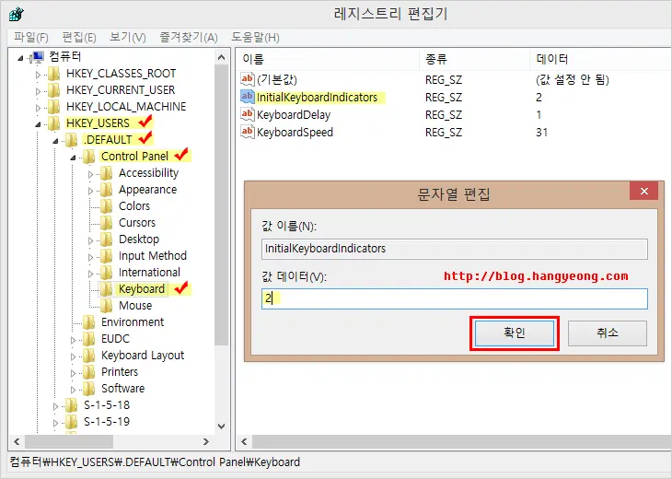Click the tree pane scroll right arrow

coord(205,441)
